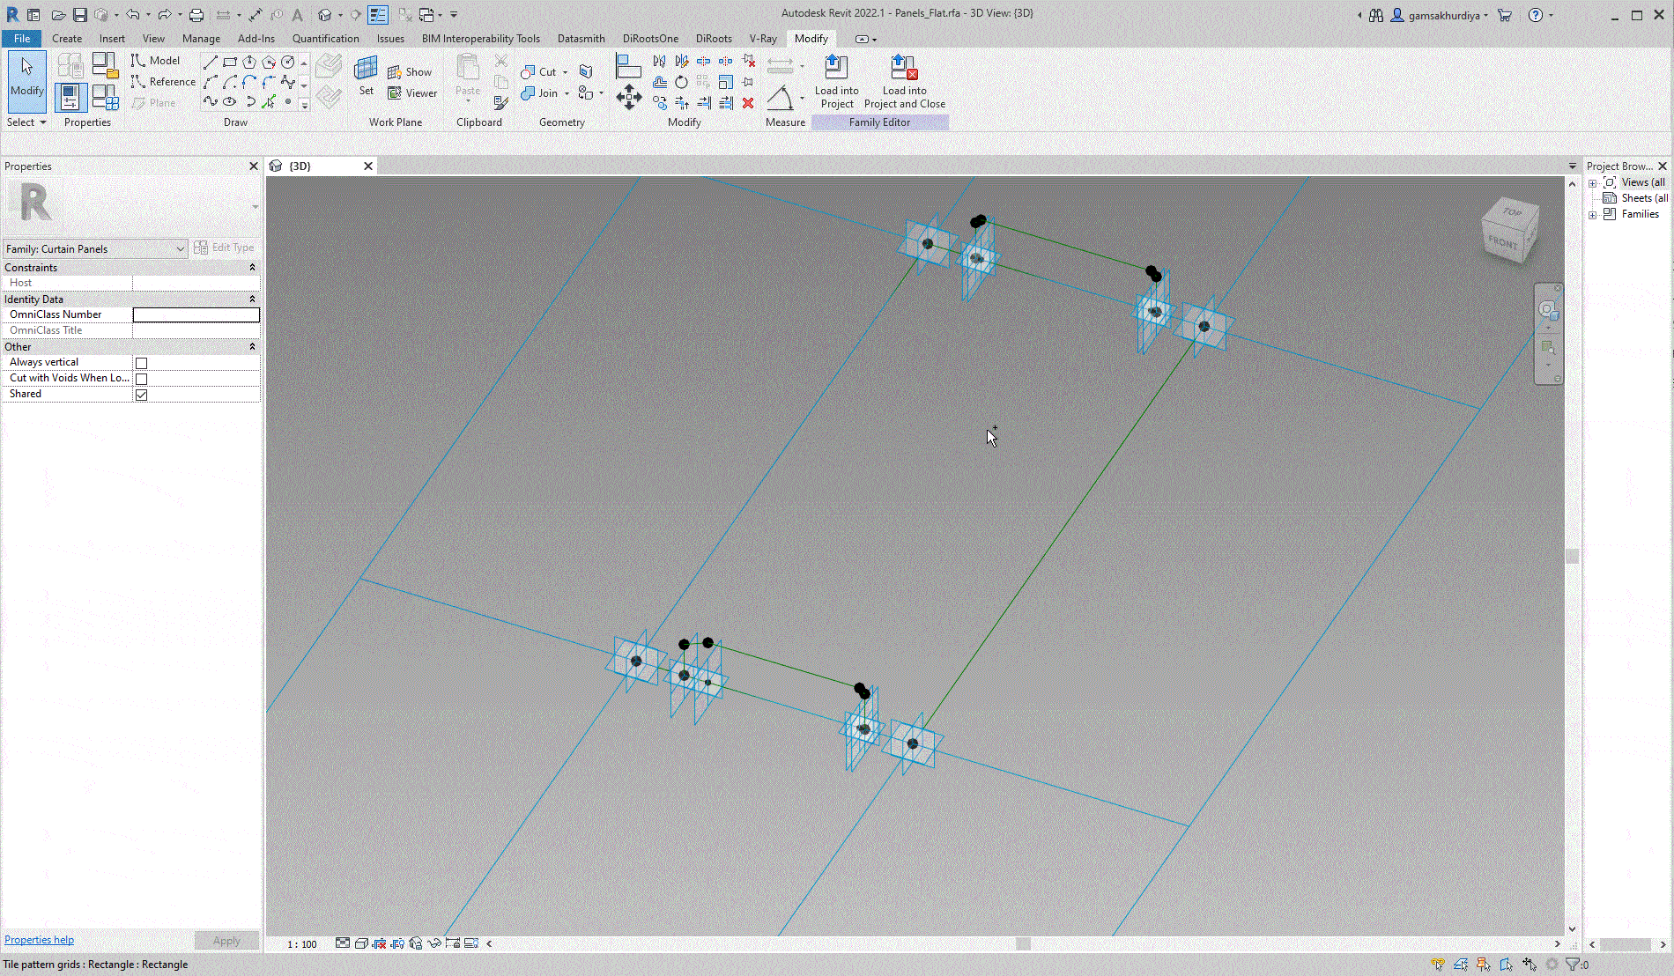Click the Angular Dimension measure icon
The height and width of the screenshot is (976, 1674).
tap(780, 98)
